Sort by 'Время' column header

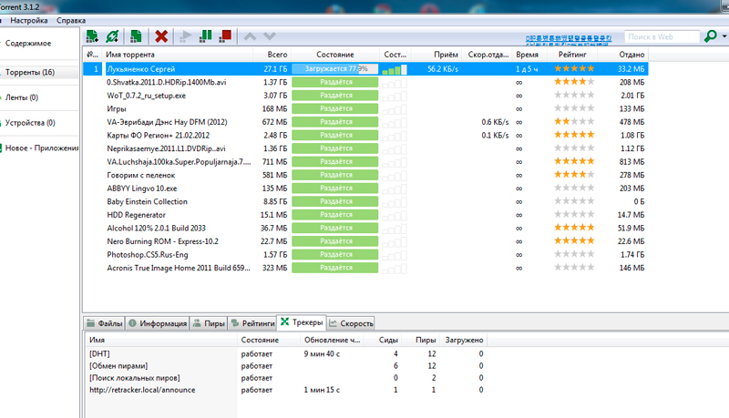pos(529,55)
